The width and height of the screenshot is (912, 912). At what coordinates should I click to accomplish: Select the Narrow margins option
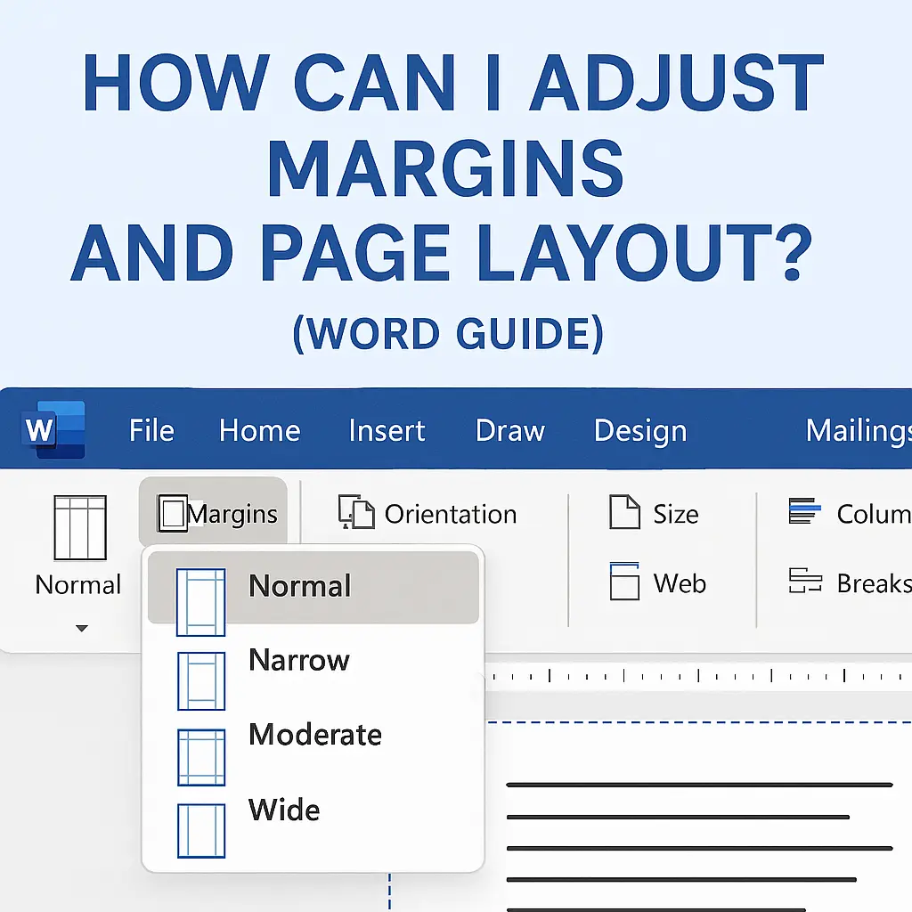pos(298,660)
